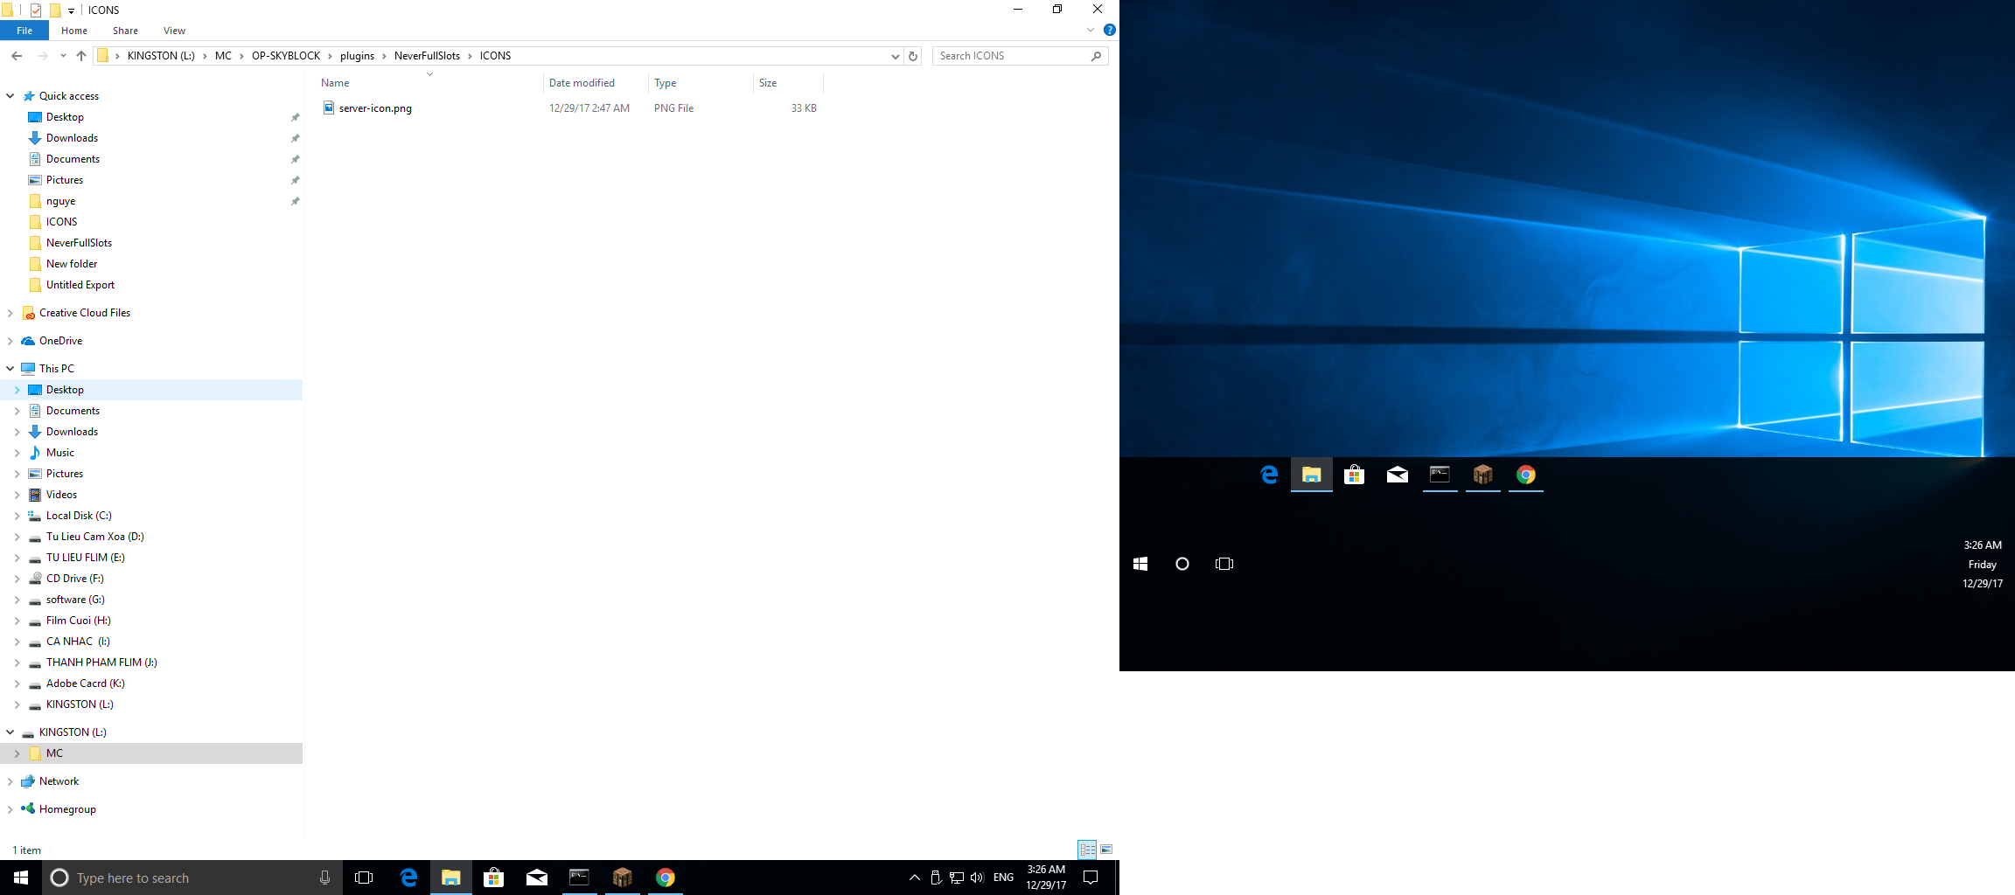Sort files by Date modified column

(582, 83)
